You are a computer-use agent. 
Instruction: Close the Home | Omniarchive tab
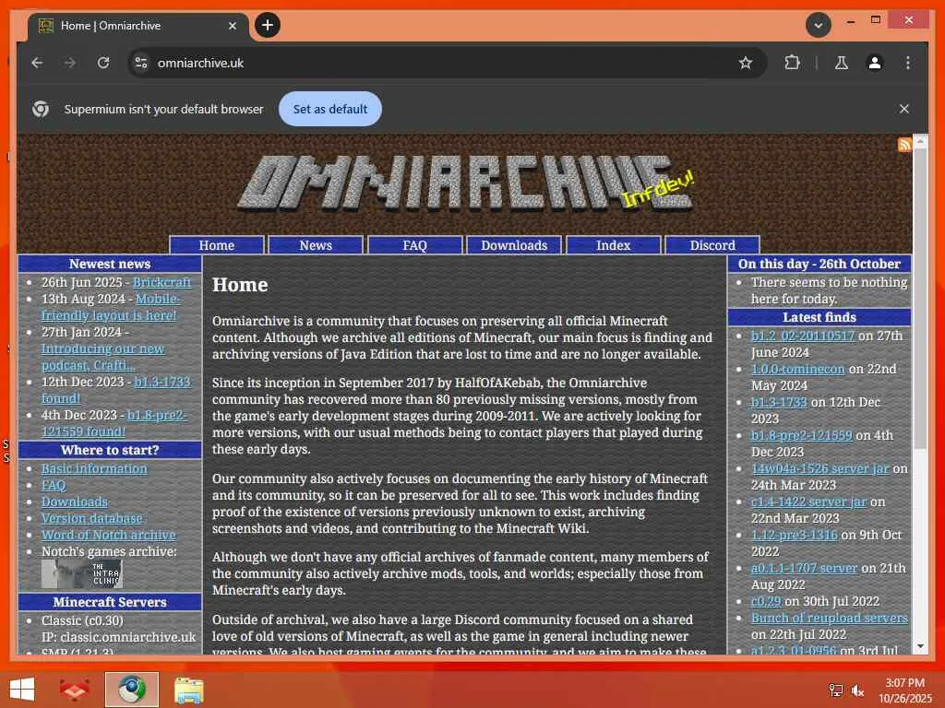(232, 26)
